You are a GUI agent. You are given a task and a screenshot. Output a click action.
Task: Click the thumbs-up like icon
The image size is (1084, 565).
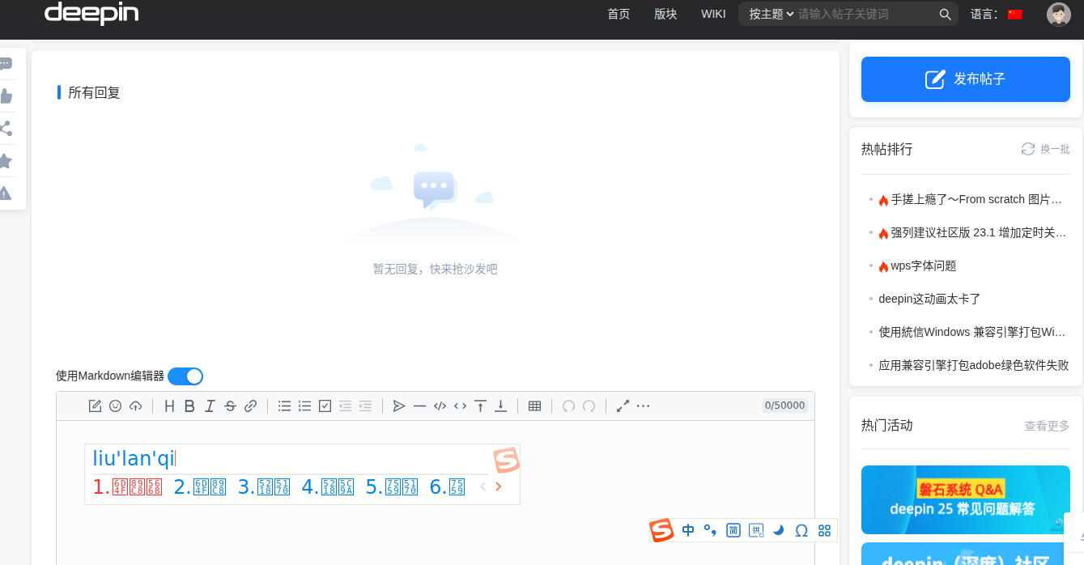(6, 96)
